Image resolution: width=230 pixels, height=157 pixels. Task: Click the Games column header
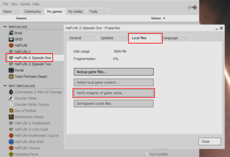[21, 18]
